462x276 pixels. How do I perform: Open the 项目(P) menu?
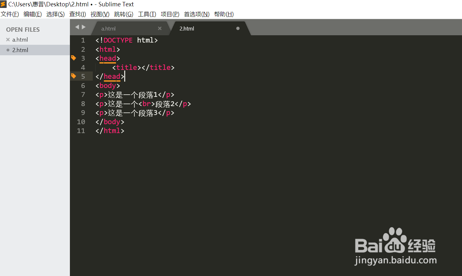point(170,14)
